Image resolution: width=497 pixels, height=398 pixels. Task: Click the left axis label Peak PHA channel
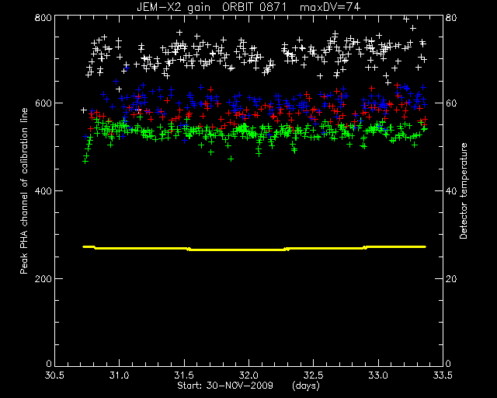[x=24, y=191]
